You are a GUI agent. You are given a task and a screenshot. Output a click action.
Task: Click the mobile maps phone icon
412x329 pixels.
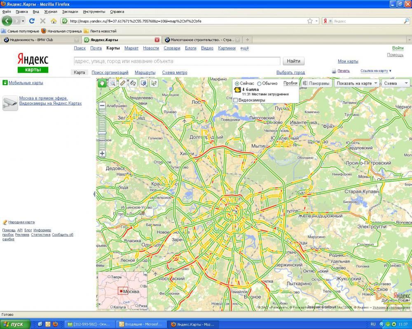pyautogui.click(x=5, y=83)
